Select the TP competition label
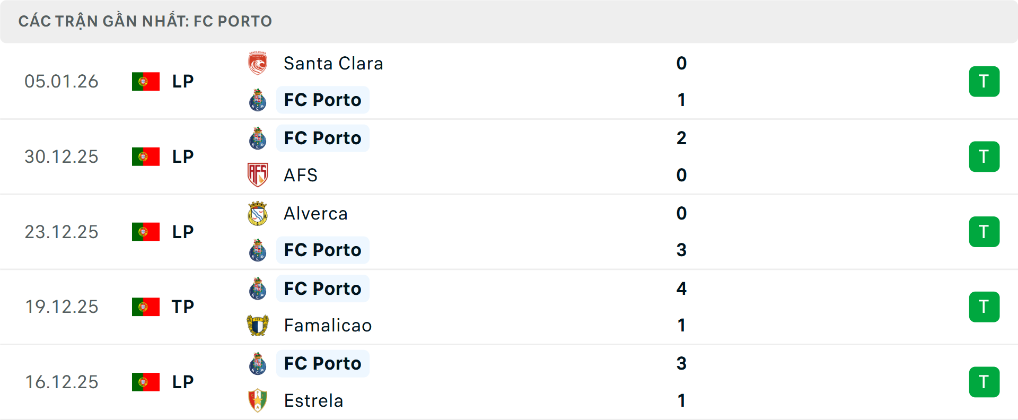Viewport: 1018px width, 420px height. point(182,307)
